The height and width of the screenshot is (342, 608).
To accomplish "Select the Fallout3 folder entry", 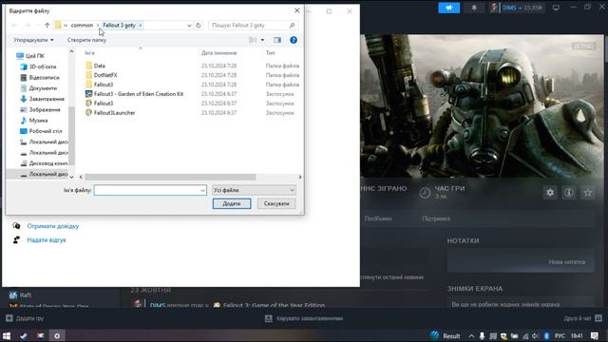I will 104,85.
